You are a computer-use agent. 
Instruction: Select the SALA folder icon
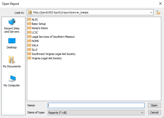pyautogui.click(x=29, y=45)
